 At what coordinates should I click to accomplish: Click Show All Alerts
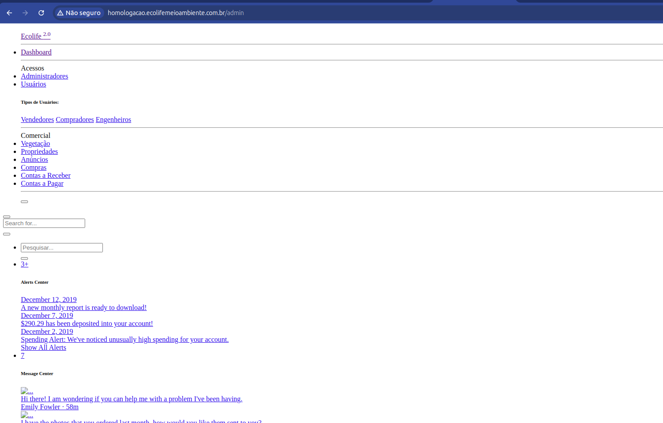43,348
